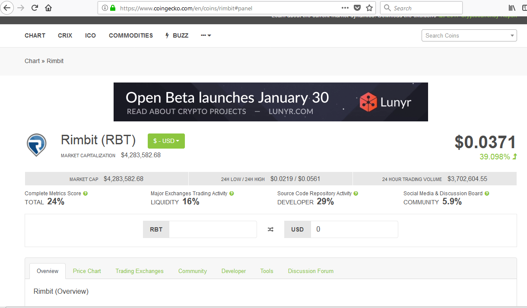The height and width of the screenshot is (308, 527).
Task: Click the Rimbit coin logo
Action: coord(37,144)
